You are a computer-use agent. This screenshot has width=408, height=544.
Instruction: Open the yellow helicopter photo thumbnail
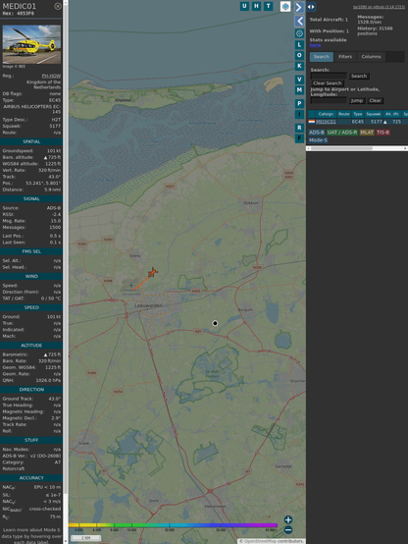pyautogui.click(x=31, y=44)
